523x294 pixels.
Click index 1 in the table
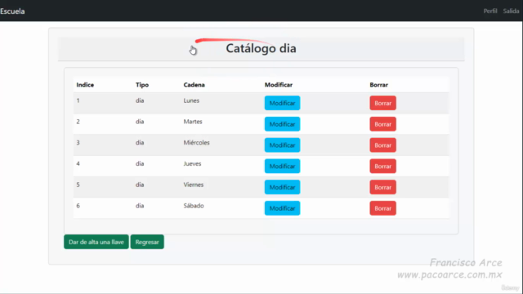click(x=78, y=100)
